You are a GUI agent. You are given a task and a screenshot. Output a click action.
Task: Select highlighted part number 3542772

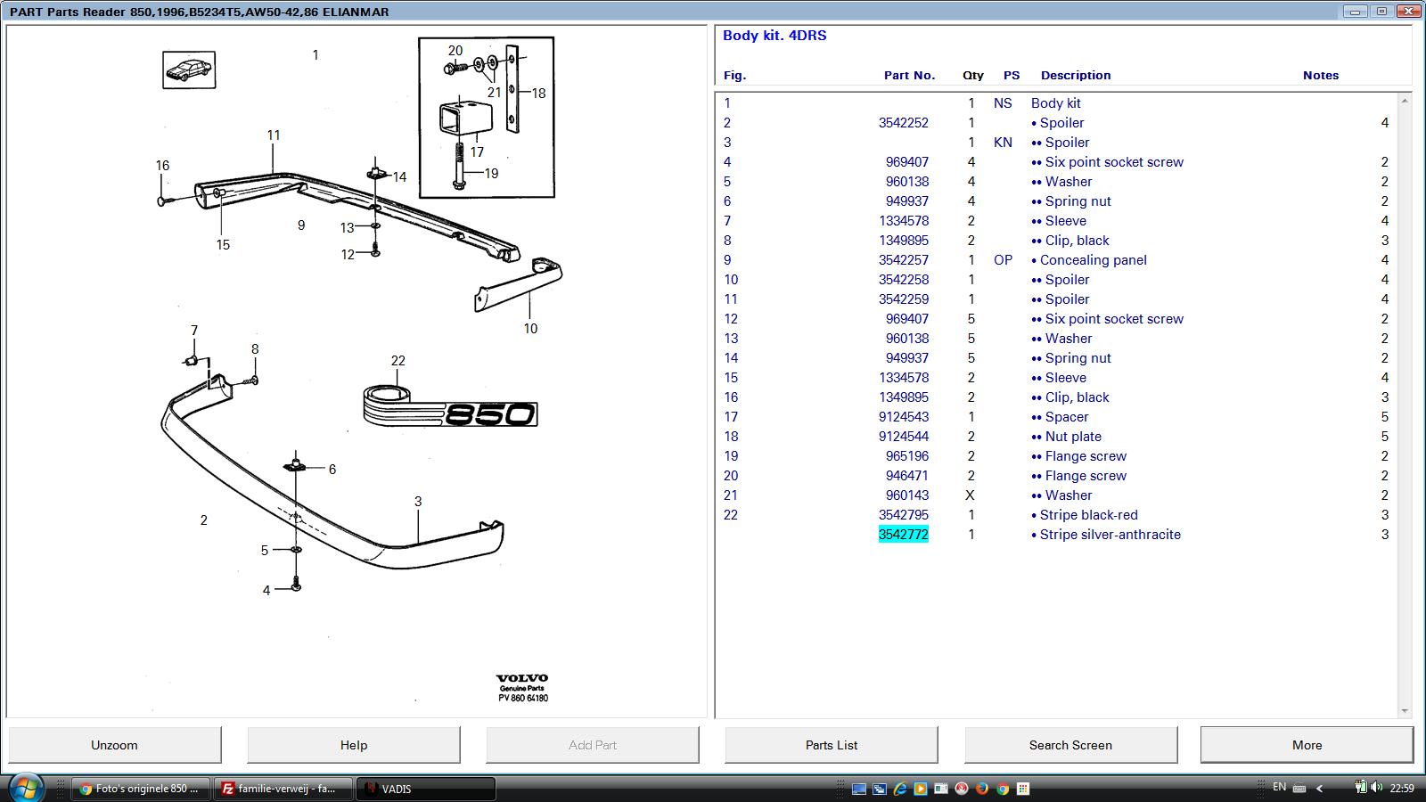(903, 535)
